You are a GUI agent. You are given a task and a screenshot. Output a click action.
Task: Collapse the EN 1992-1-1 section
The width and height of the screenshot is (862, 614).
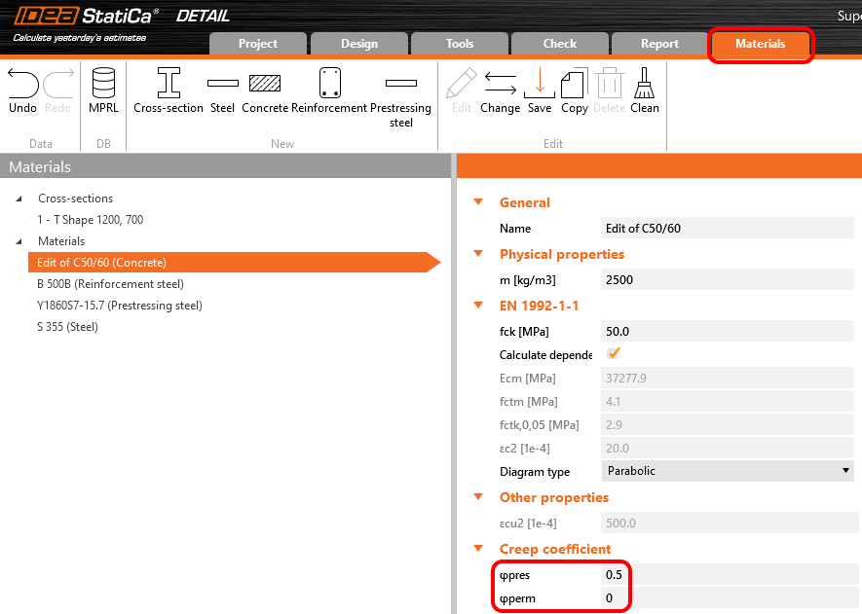point(478,307)
